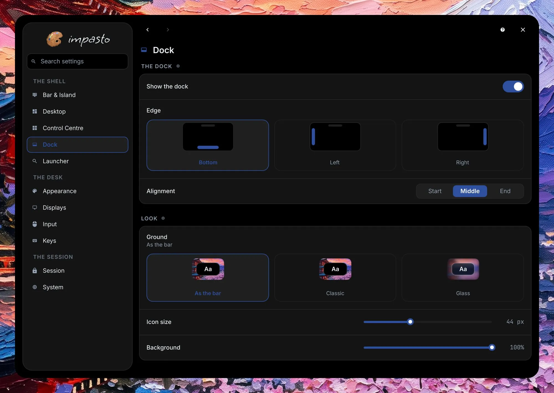Select the Dock item in the sidebar
Screen dimensions: 554x393
[x=78, y=145]
